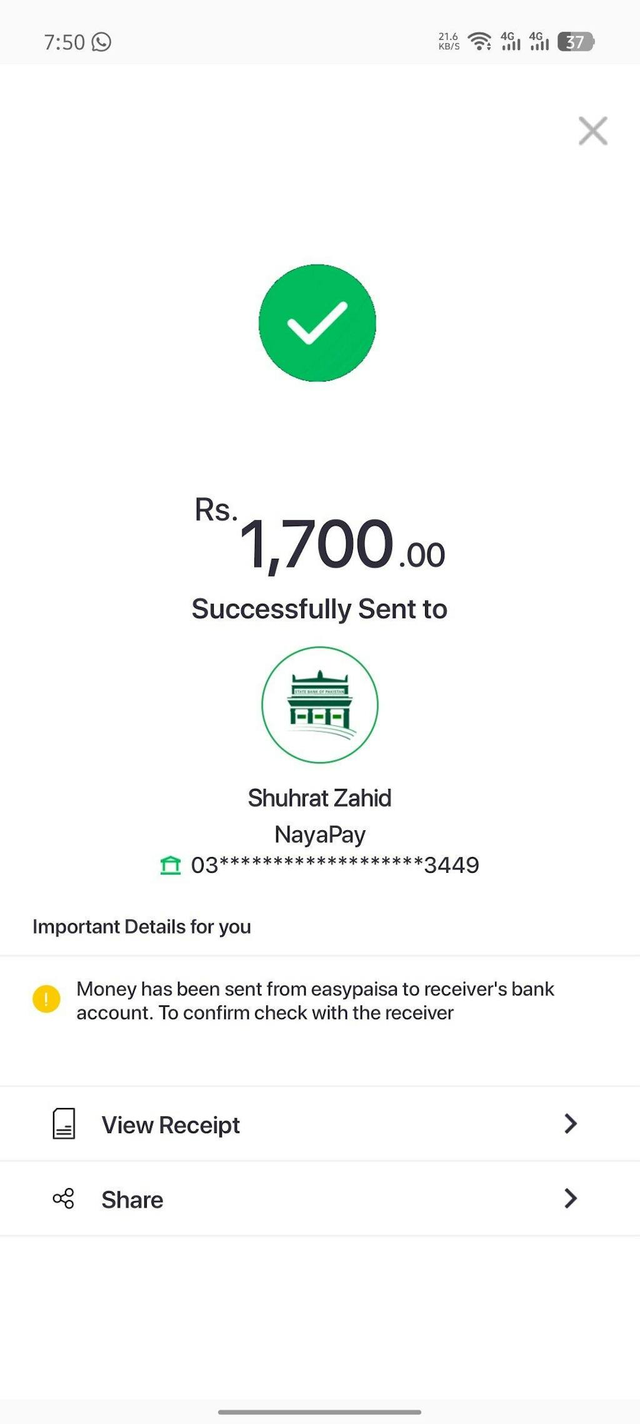Tap the NayaPay bank name

pyautogui.click(x=320, y=835)
